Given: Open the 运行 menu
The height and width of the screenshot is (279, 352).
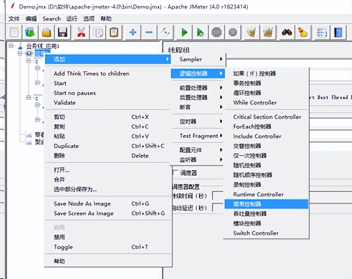Looking at the screenshot, I should click(72, 19).
